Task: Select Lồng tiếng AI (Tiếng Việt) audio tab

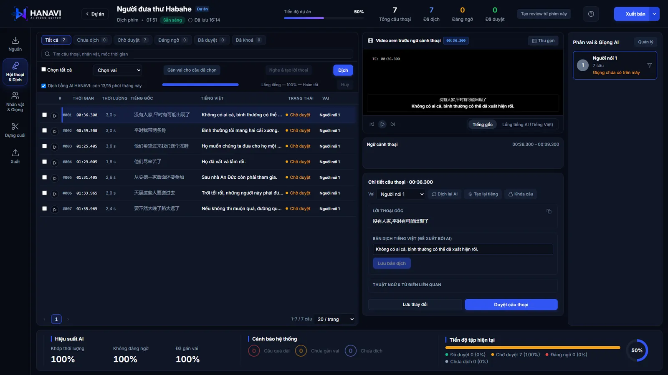Action: (x=527, y=125)
